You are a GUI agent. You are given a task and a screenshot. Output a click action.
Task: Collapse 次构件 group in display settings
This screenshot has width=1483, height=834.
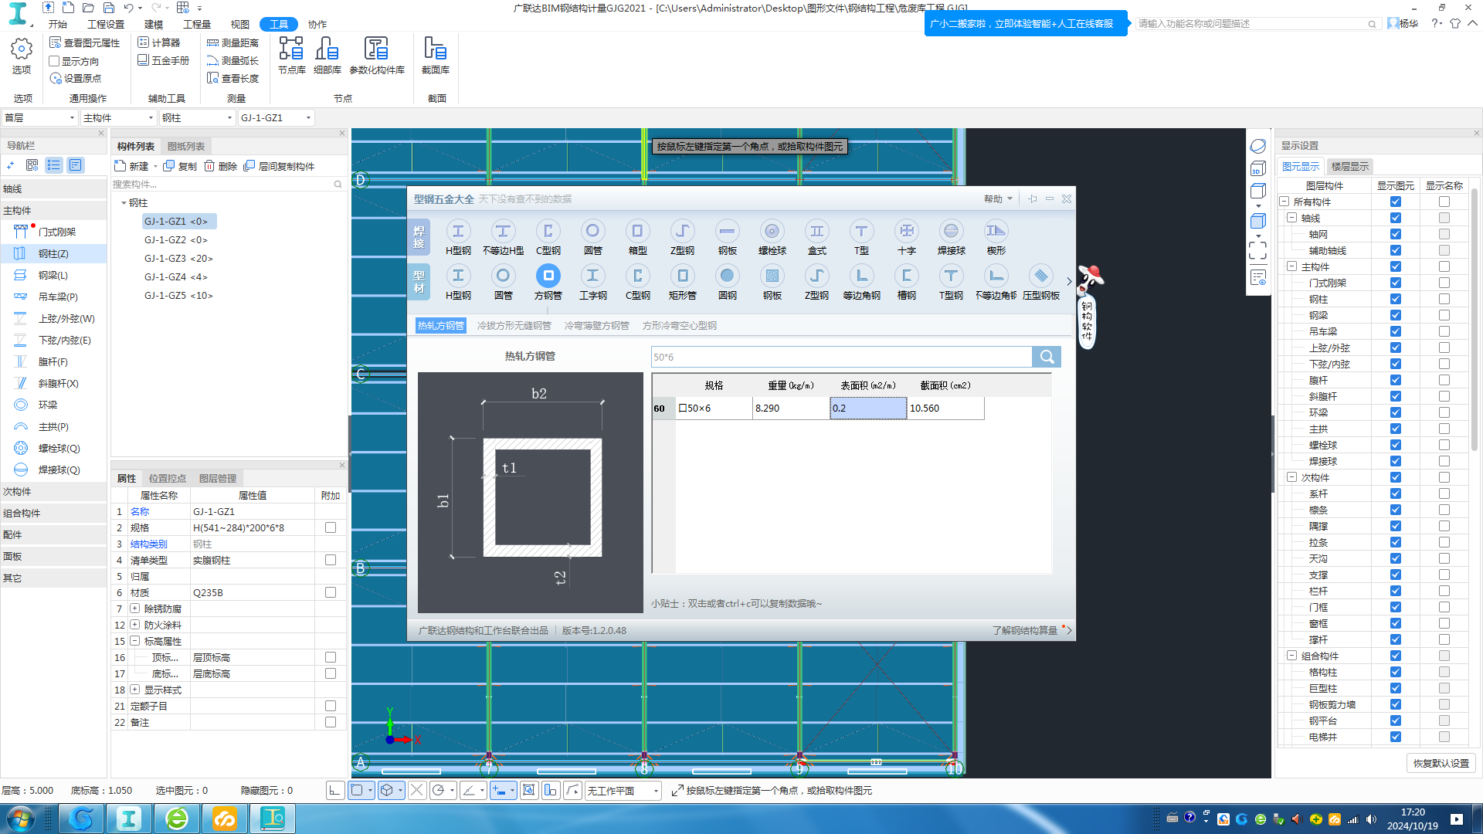tap(1291, 477)
